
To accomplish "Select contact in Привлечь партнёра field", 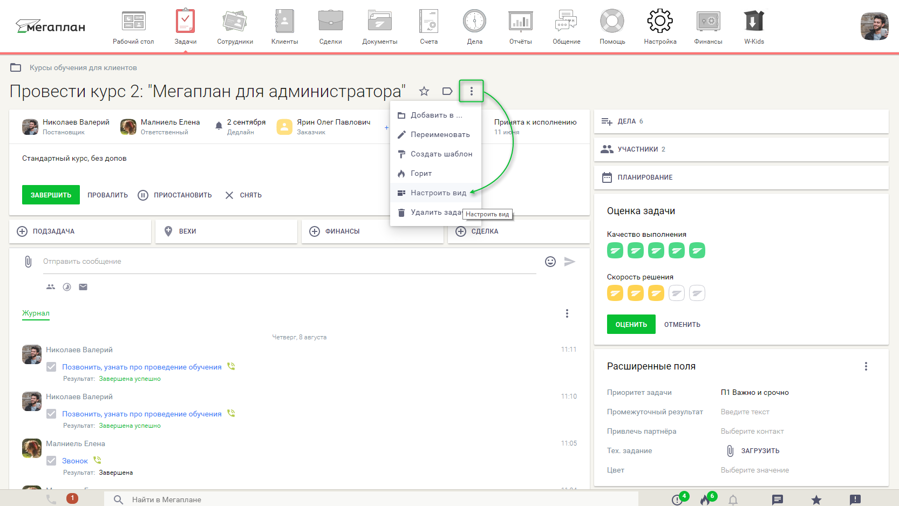I will pyautogui.click(x=752, y=431).
